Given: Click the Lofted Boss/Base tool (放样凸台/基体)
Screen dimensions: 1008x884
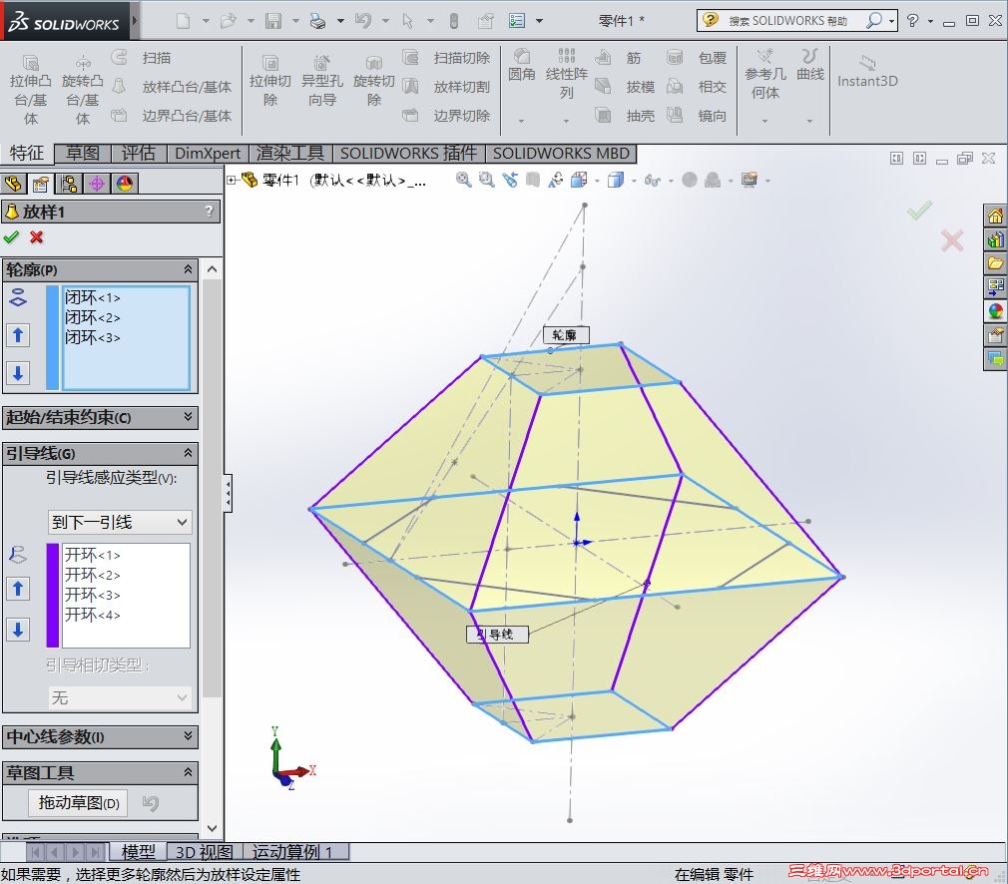Looking at the screenshot, I should [x=172, y=87].
